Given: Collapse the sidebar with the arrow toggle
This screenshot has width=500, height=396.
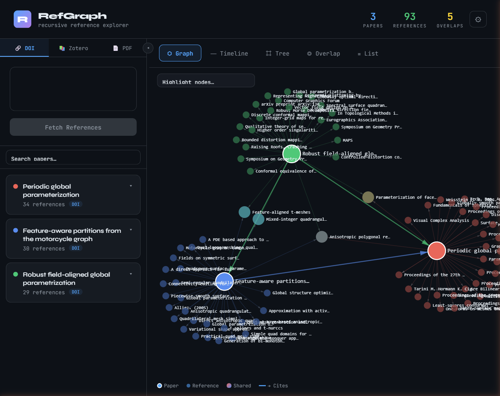Looking at the screenshot, I should point(148,48).
